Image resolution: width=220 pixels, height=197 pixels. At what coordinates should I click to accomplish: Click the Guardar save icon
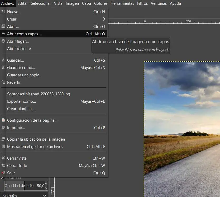coord(3,60)
